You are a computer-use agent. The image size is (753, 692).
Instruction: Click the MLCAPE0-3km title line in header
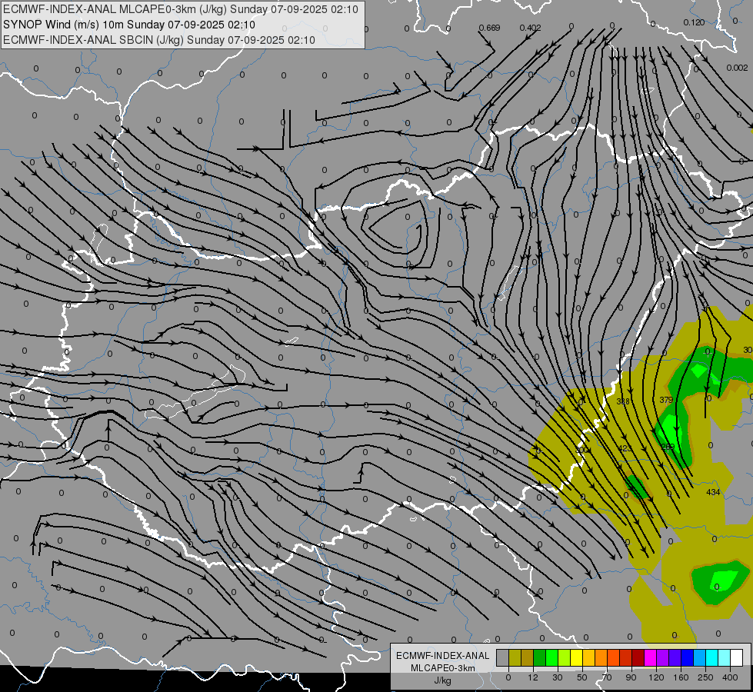(x=181, y=9)
